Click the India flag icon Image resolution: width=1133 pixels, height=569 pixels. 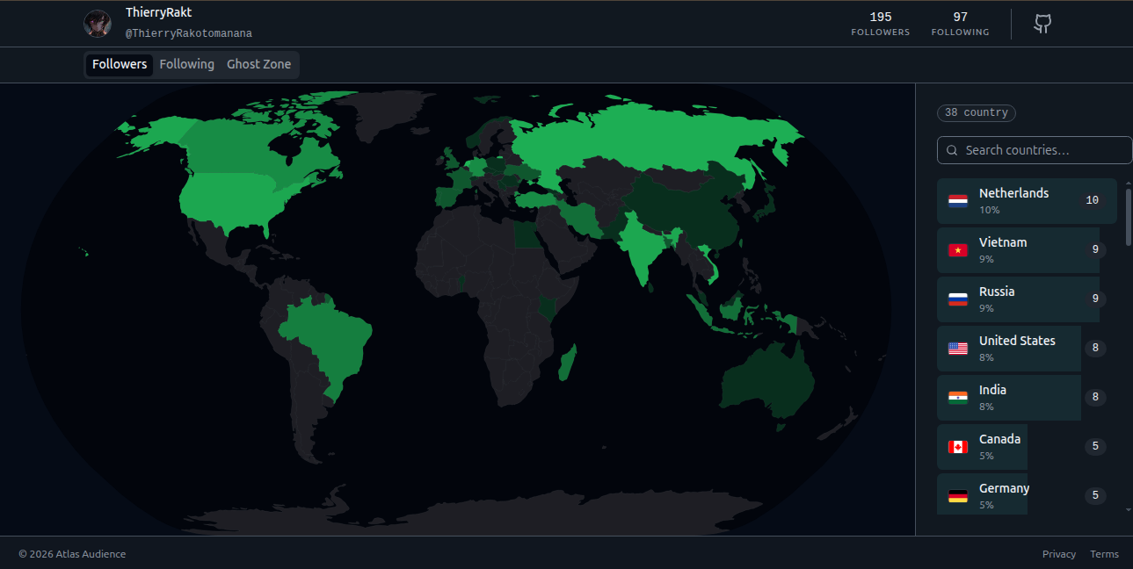958,398
